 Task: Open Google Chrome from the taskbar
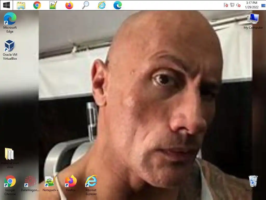(37, 5)
